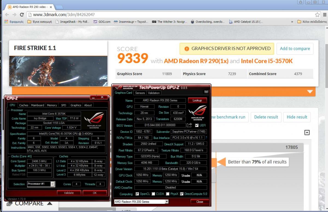Open the Overclocking bookmark

point(208,22)
